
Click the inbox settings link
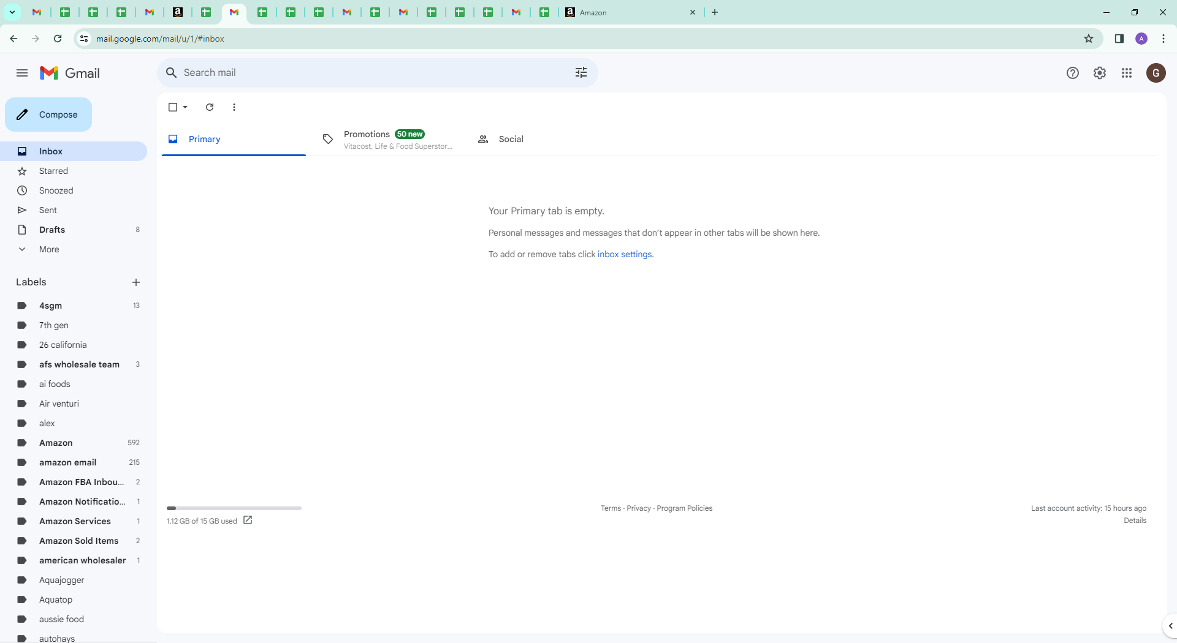point(625,254)
